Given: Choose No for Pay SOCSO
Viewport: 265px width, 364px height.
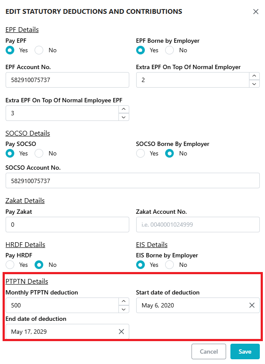Looking at the screenshot, I should (39, 153).
